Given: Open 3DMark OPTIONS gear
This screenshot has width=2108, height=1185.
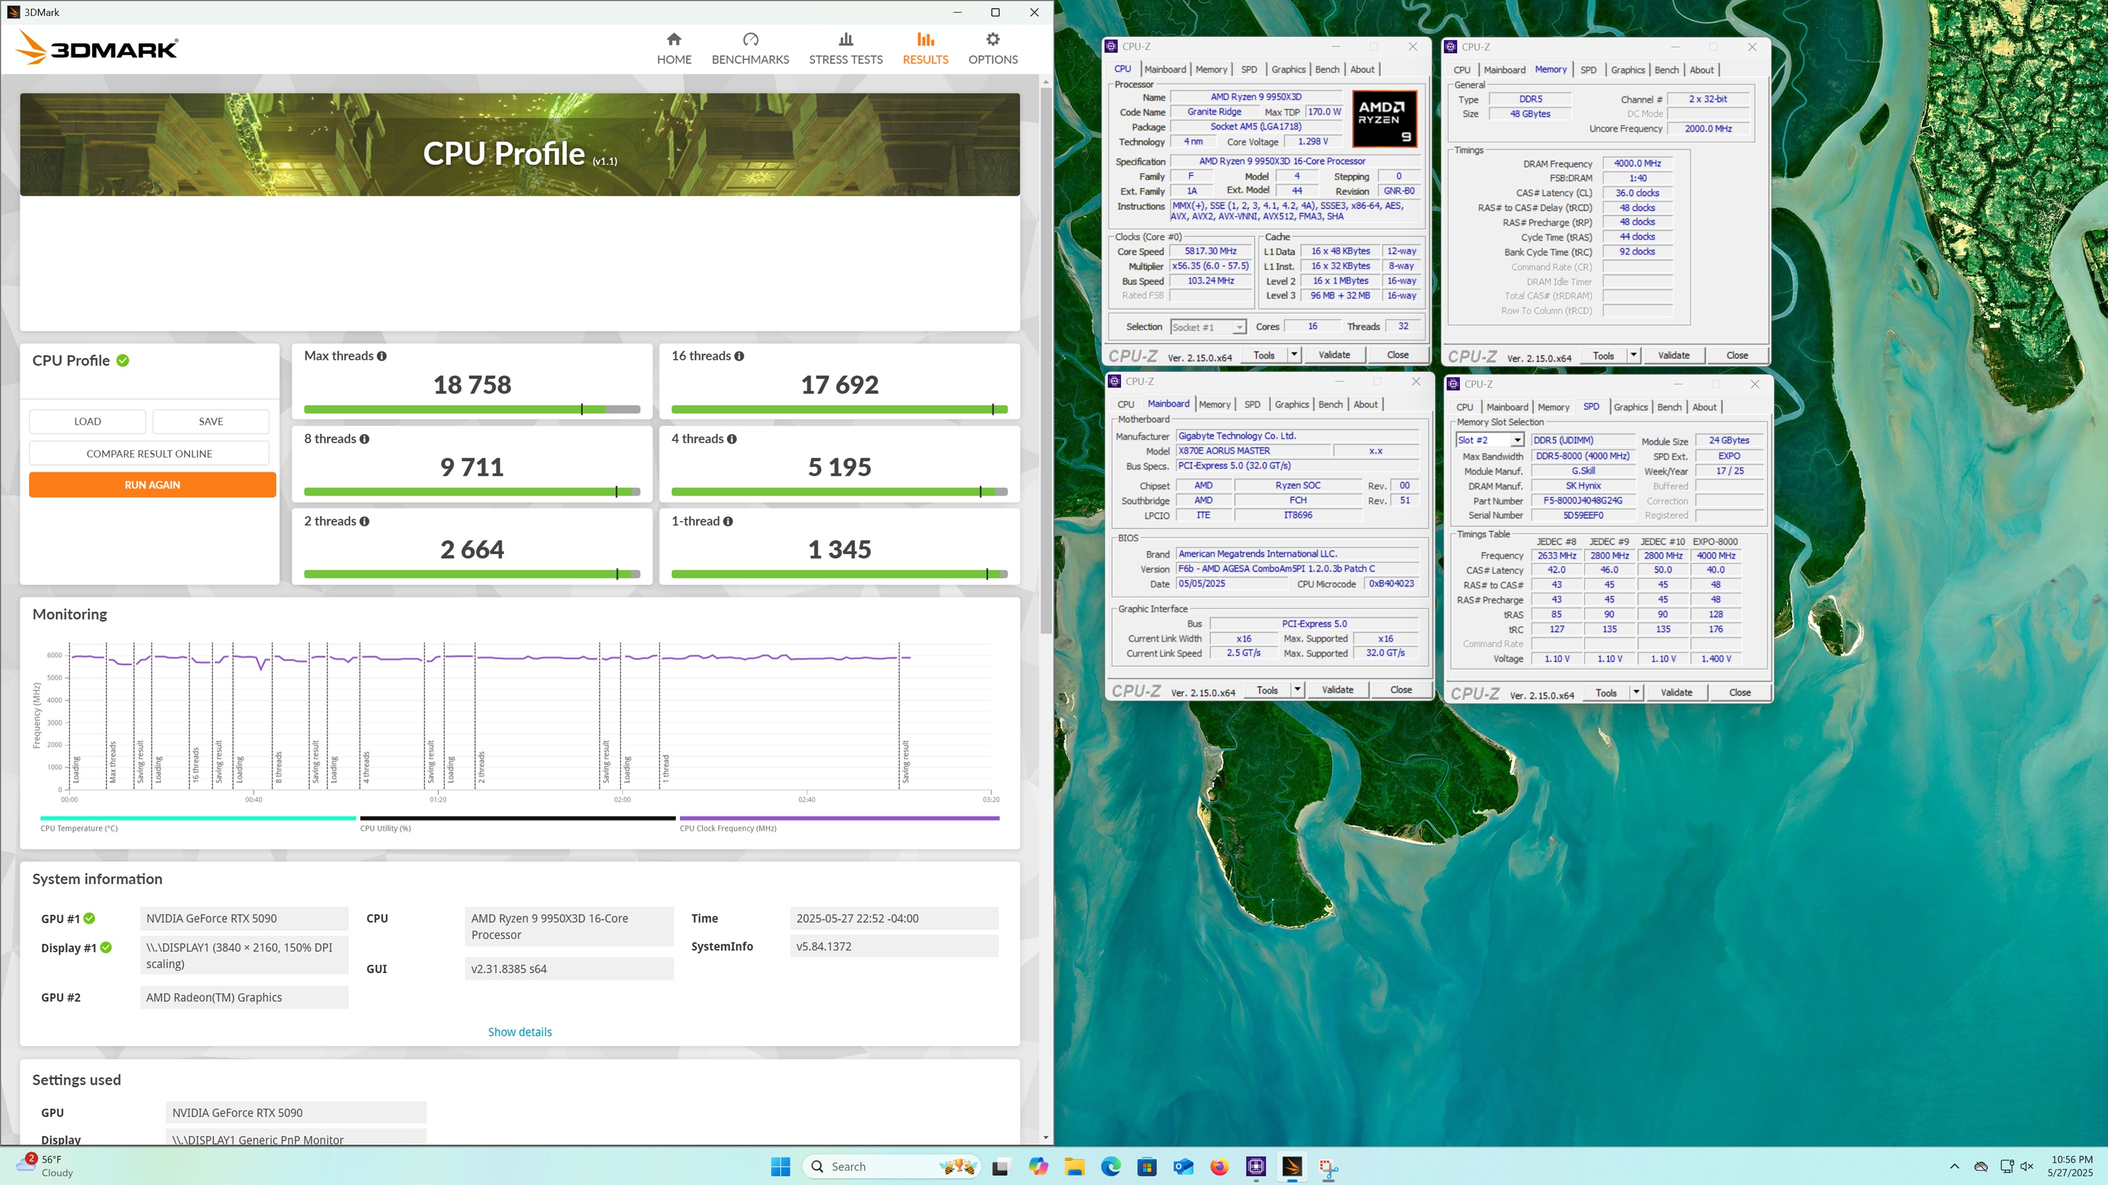Looking at the screenshot, I should pos(992,49).
